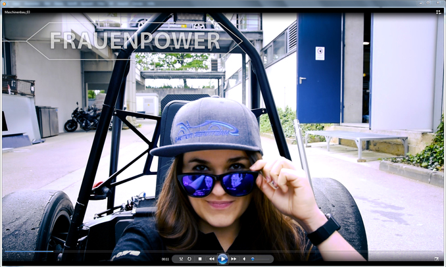The height and width of the screenshot is (267, 446).
Task: Click the FRAUENPOWER text overlay in the video
Action: [x=135, y=41]
